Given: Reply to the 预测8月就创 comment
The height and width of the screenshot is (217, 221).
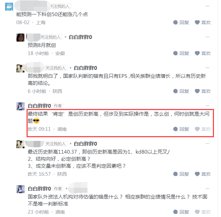Looking at the screenshot, I should point(181,53).
